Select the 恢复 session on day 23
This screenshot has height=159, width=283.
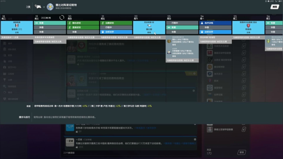pyautogui.click(x=182, y=27)
